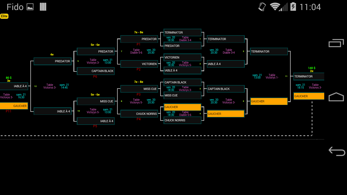Tap the Android home navigation button
This screenshot has height=195, width=347.
pos(336,97)
